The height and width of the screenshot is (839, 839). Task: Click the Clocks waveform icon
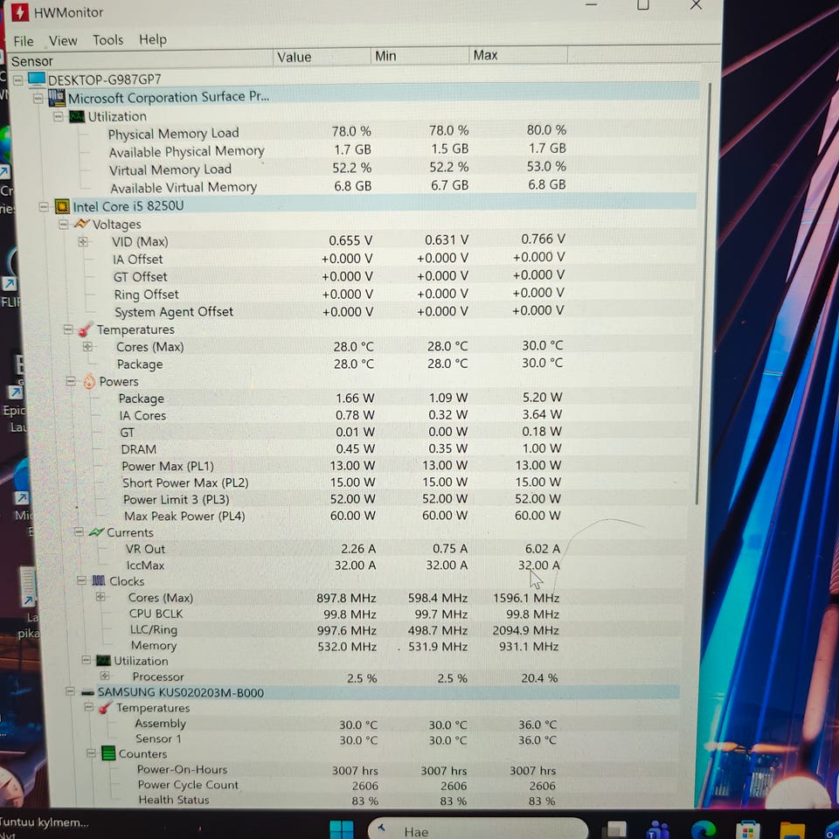pos(99,580)
